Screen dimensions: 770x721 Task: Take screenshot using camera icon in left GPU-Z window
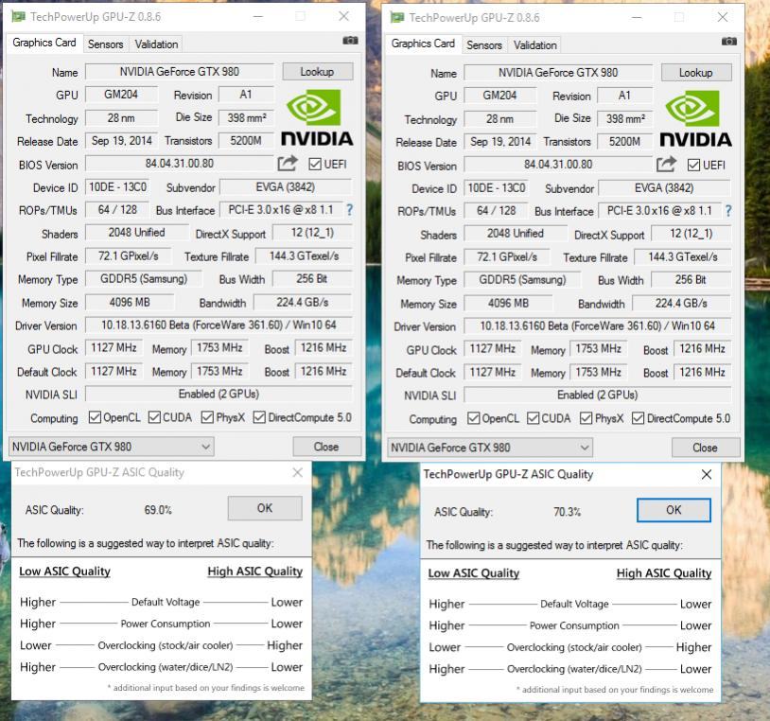[x=350, y=41]
